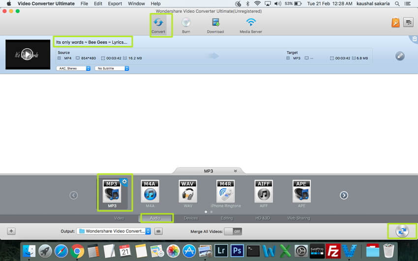Open FileZilla from the dock

click(333, 251)
